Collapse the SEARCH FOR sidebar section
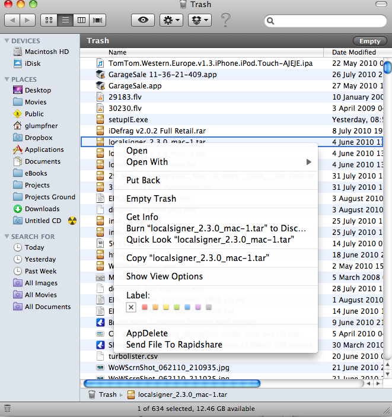Screen dimensions: 392x417 click(x=7, y=237)
